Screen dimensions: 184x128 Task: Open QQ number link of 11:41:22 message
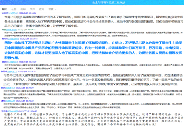[x=10, y=101]
